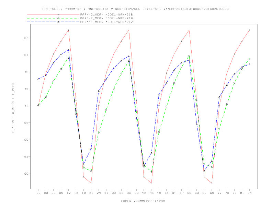Select legend entry PARM=F_MEAN MODEL=NAM/218
Screen dimensions: 272x210
[x=106, y=18]
